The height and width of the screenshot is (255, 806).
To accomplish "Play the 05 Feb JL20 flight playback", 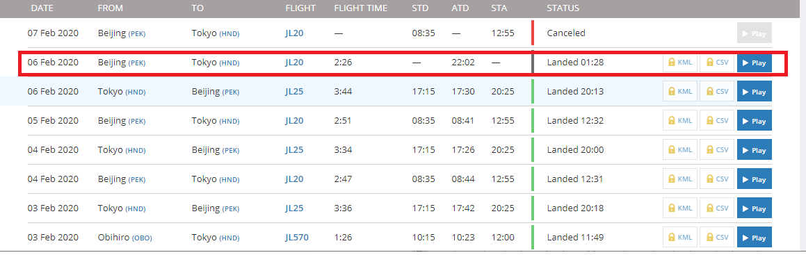I will click(x=755, y=121).
